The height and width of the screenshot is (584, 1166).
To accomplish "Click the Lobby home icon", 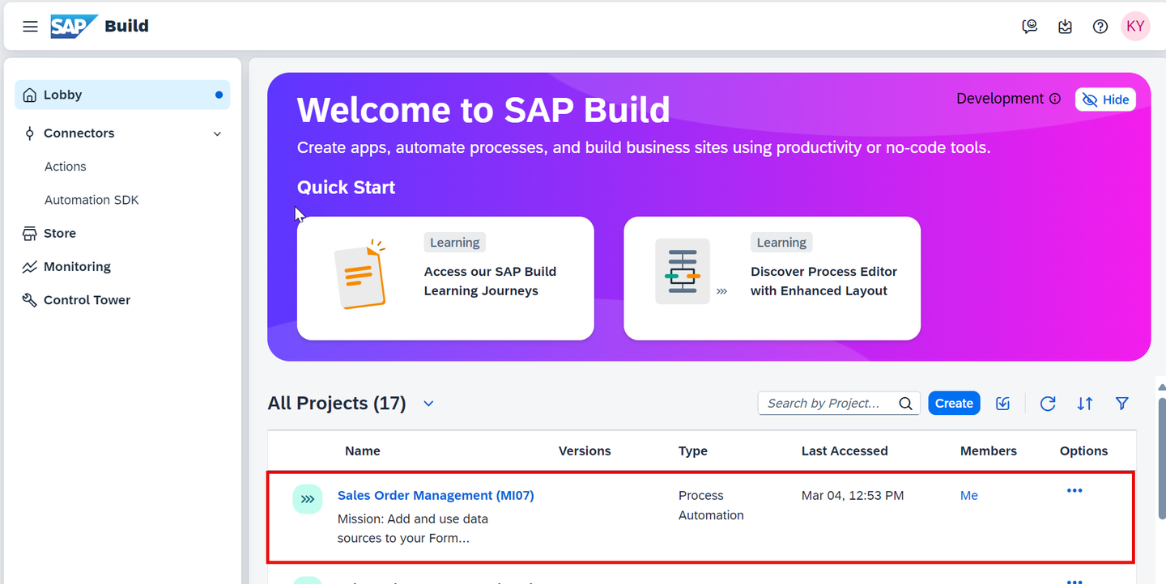I will pyautogui.click(x=30, y=95).
